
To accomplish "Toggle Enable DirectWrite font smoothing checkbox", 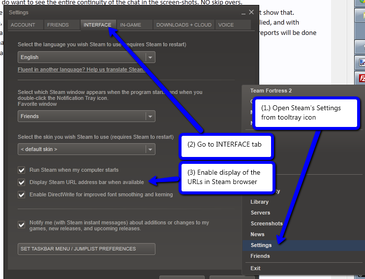I will 22,195.
